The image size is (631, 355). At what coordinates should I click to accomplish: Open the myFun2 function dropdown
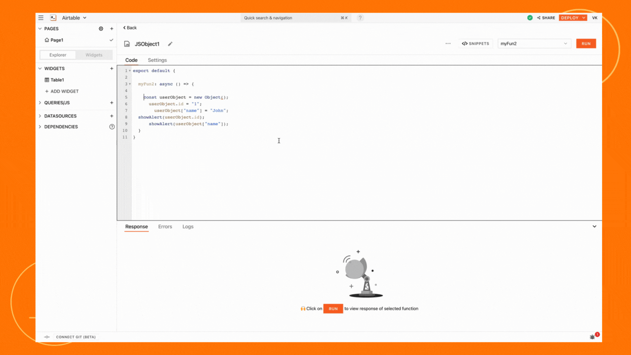coord(534,44)
